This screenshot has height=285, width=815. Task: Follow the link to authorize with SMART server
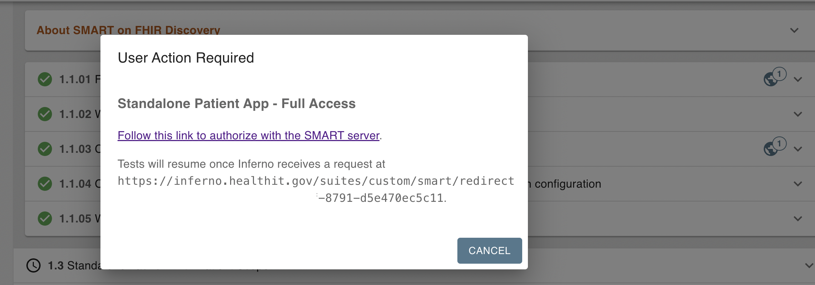(x=248, y=135)
